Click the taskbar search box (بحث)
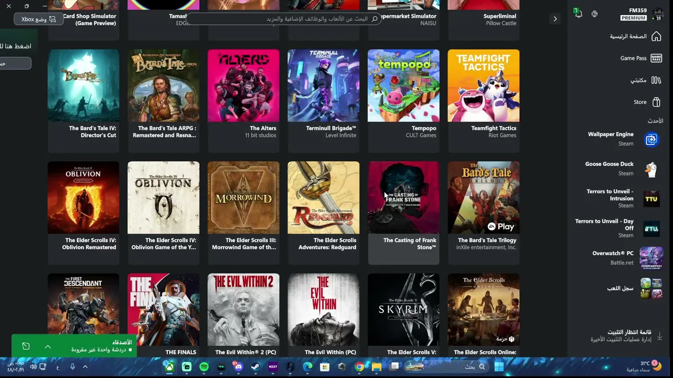673x378 pixels. point(445,367)
